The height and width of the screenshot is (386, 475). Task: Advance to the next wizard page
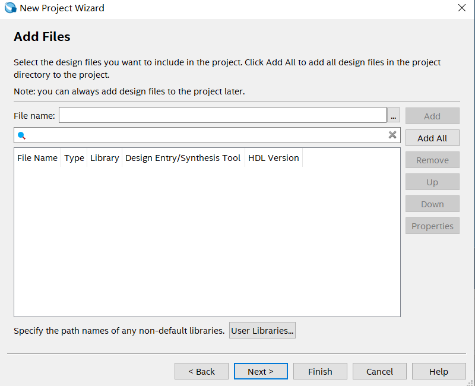pyautogui.click(x=261, y=371)
